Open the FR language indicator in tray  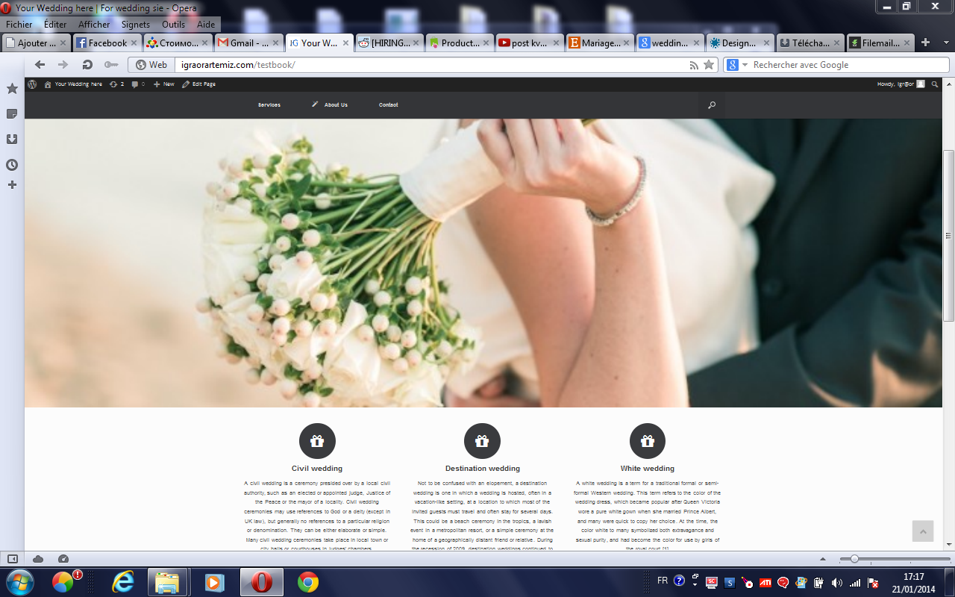coord(663,580)
